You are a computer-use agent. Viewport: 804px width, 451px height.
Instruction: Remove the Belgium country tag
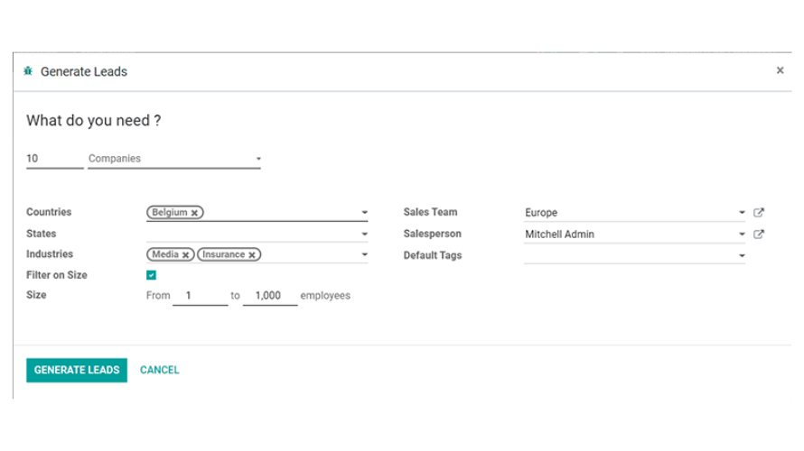point(194,213)
